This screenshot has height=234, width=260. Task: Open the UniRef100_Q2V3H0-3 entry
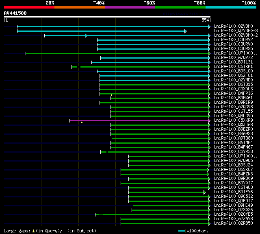coord(236,31)
